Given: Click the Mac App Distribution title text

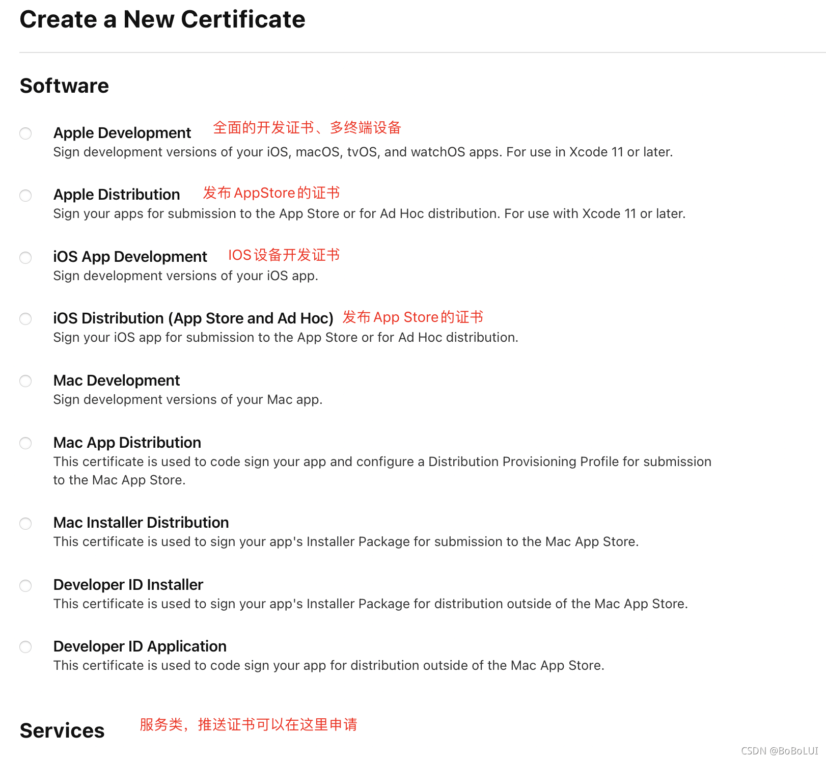Looking at the screenshot, I should point(127,443).
